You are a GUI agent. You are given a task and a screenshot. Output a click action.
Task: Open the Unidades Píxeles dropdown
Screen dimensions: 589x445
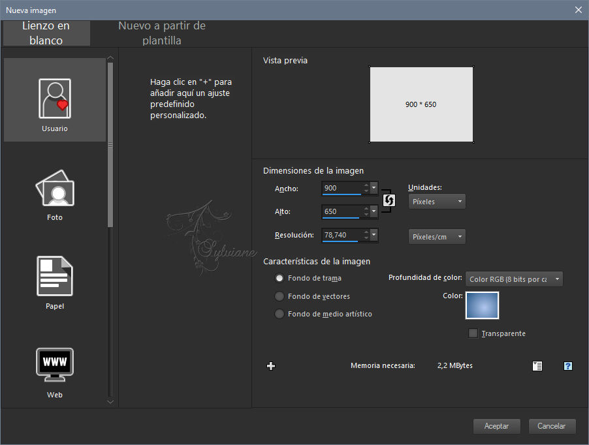click(437, 202)
